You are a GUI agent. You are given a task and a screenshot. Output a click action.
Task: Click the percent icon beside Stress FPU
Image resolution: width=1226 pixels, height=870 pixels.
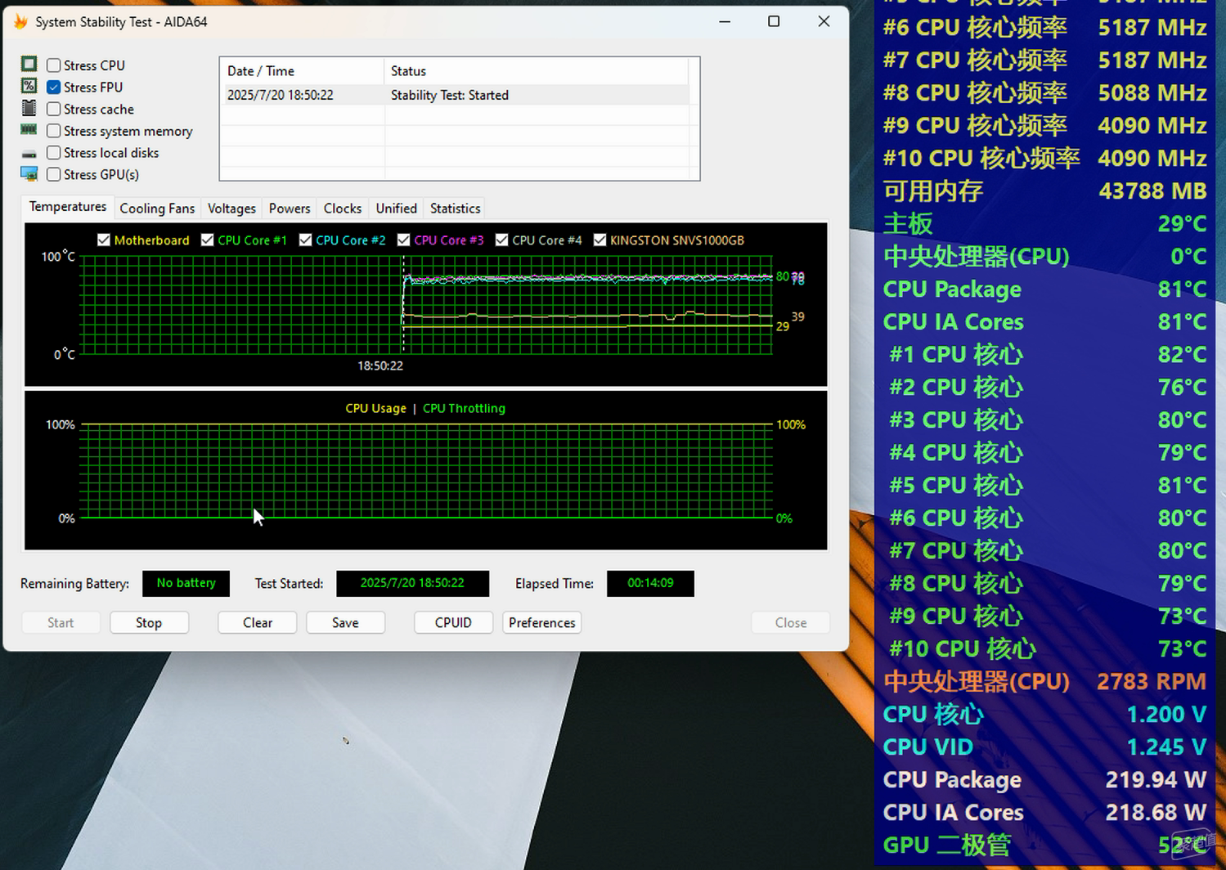(x=29, y=86)
